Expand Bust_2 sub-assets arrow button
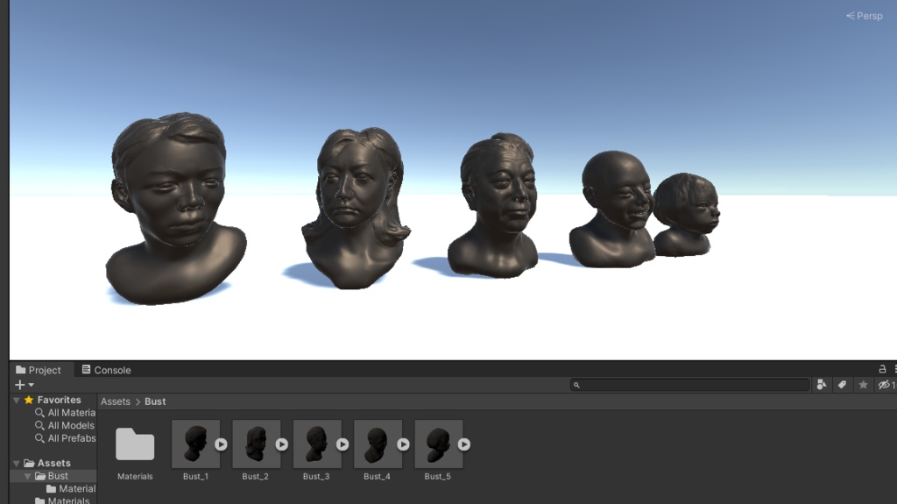This screenshot has height=504, width=897. pos(282,444)
